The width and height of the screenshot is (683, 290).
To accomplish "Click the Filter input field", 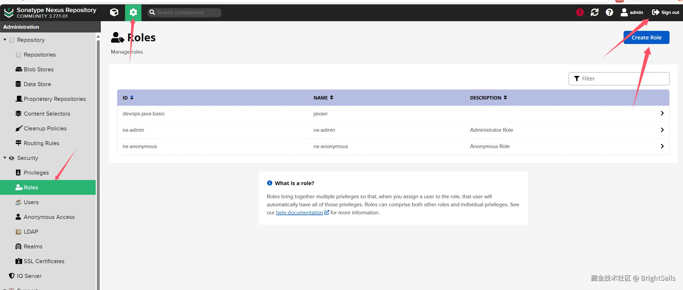I will pos(619,79).
